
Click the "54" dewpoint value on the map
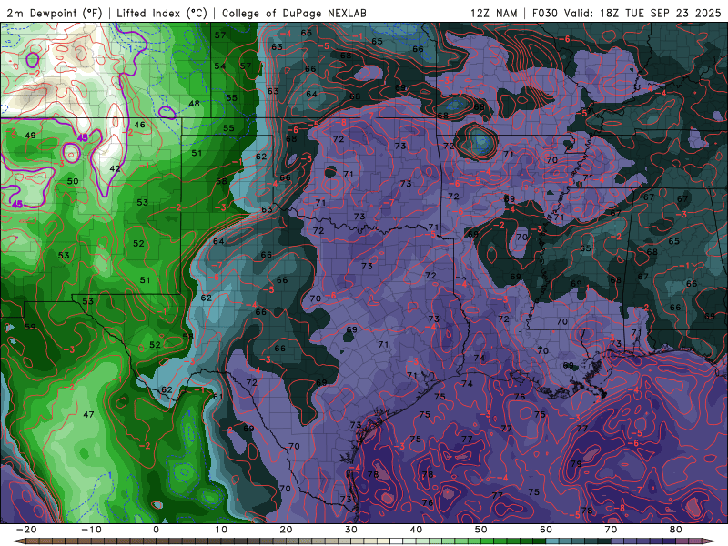point(219,66)
